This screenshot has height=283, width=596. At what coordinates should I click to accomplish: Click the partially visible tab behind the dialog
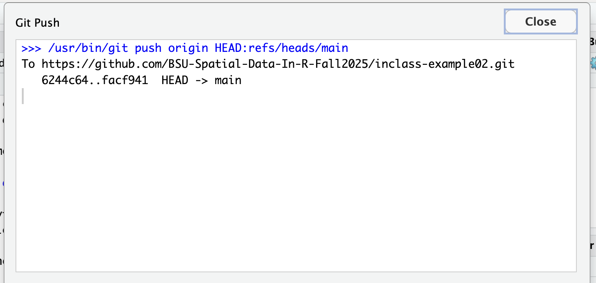click(593, 41)
